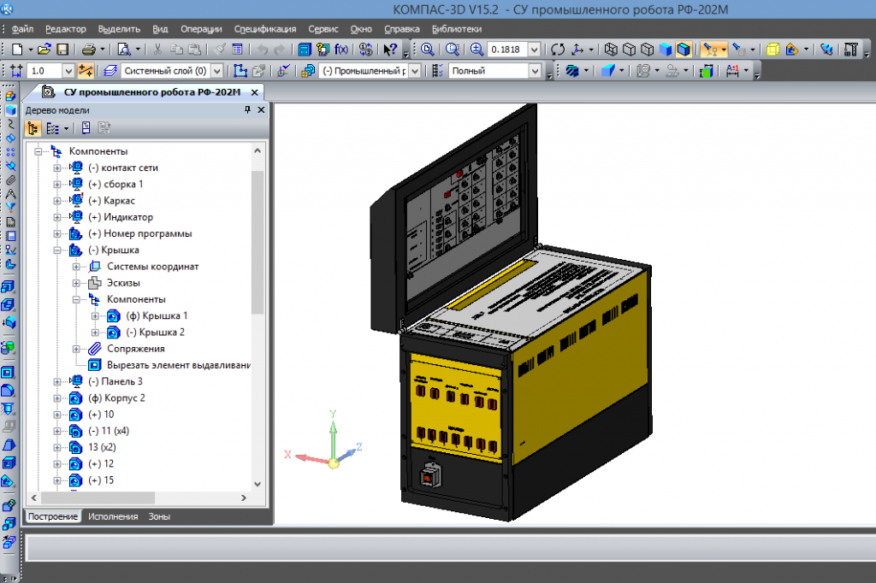Toggle model tree structure view button

pos(33,128)
